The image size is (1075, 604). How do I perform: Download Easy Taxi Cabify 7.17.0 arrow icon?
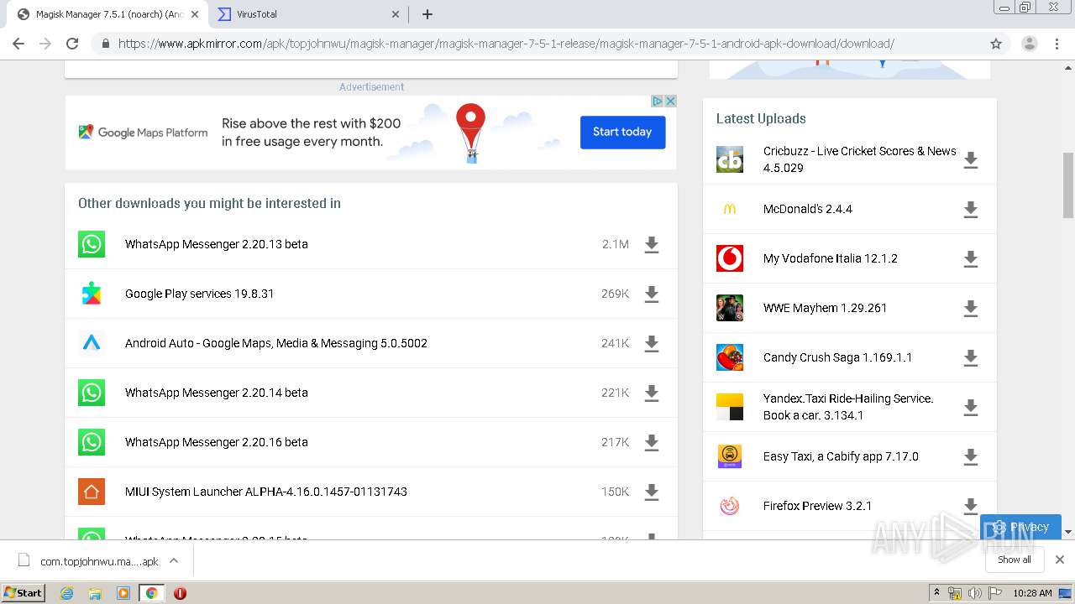coord(970,457)
